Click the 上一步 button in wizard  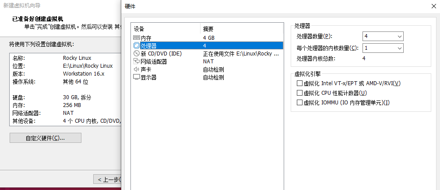click(x=107, y=180)
